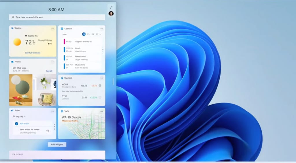The image size is (296, 163).
Task: Open the hanging plant photo thumbnail
Action: point(45,82)
